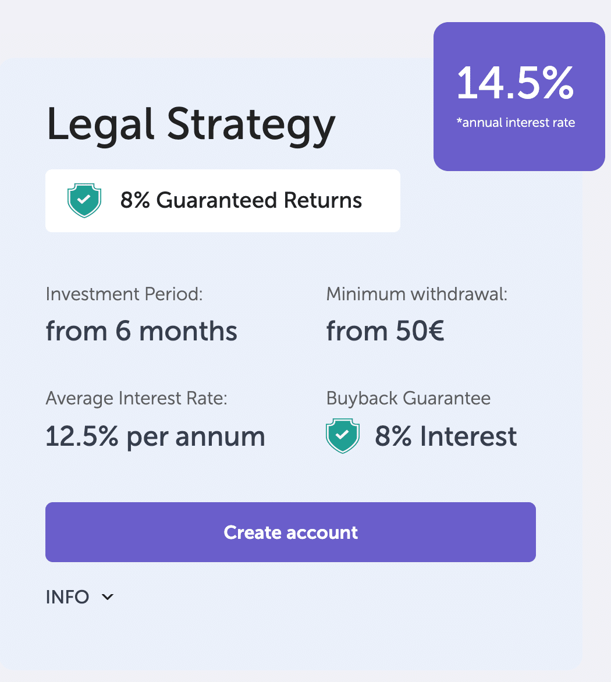This screenshot has width=611, height=682.
Task: Click the Investment Period label
Action: click(125, 294)
